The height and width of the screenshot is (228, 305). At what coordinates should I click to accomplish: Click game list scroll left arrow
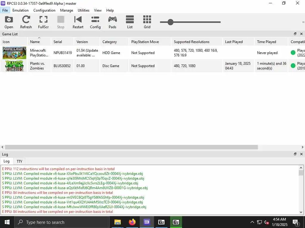(2, 147)
